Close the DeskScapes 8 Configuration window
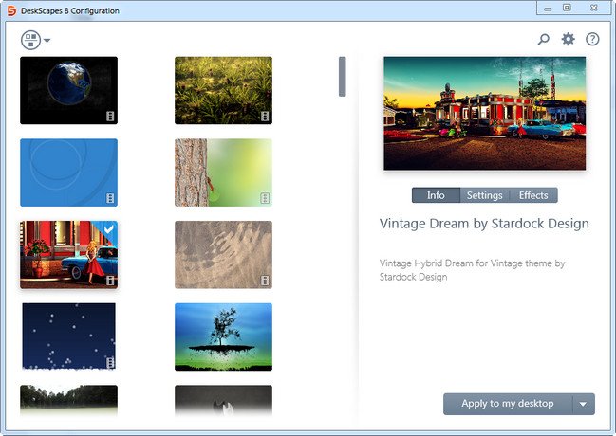 593,8
